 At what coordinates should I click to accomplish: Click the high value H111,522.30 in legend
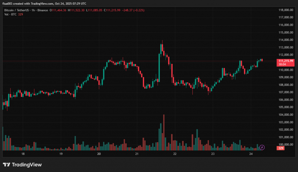[x=76, y=10]
